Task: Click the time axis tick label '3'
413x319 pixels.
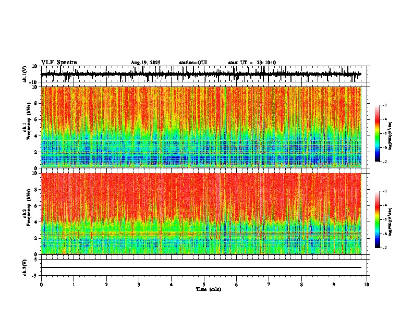Action: click(x=139, y=285)
